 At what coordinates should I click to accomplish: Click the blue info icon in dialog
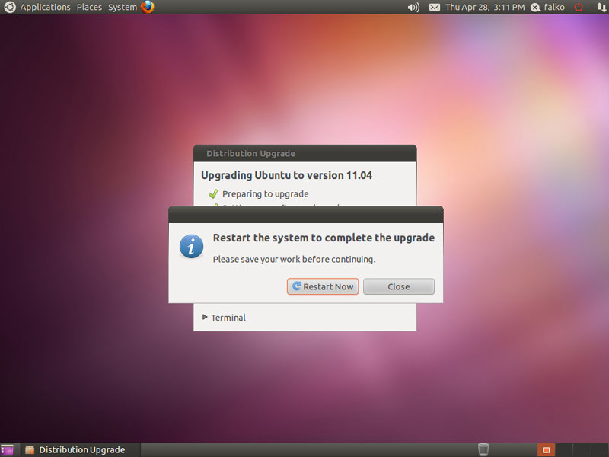(x=191, y=246)
